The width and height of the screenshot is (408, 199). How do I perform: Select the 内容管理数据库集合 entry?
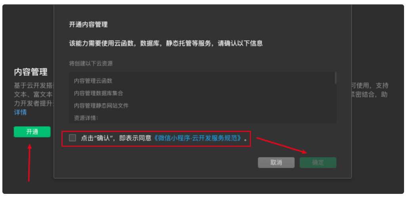[99, 93]
